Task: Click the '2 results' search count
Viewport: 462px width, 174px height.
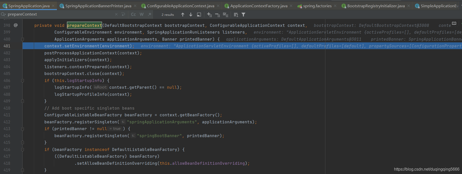Action: pos(168,15)
